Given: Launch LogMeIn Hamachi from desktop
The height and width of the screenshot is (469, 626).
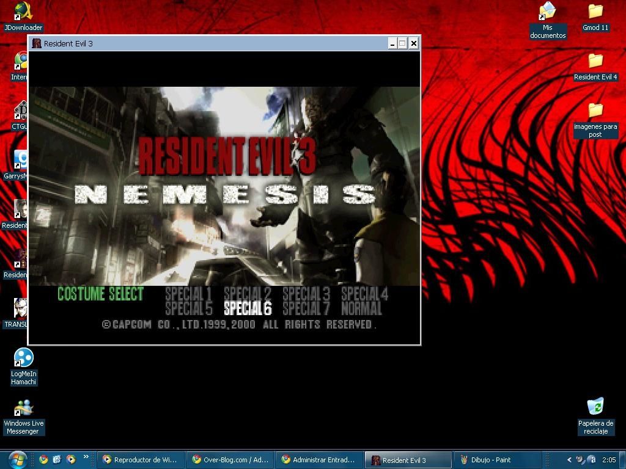Looking at the screenshot, I should point(23,366).
